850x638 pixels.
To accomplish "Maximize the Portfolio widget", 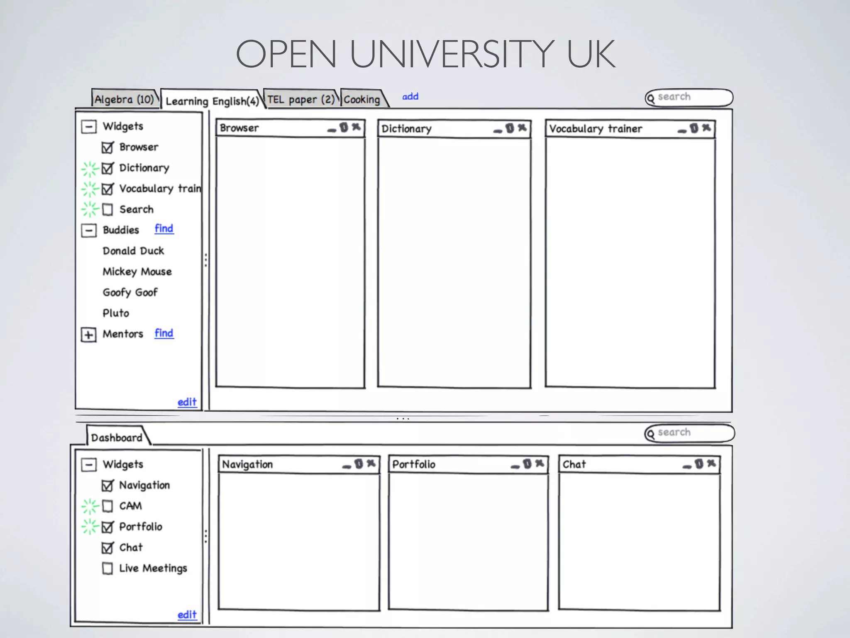I will 527,464.
